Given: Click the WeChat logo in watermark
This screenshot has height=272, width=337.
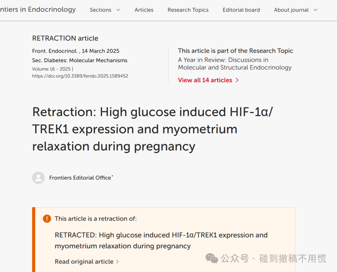Looking at the screenshot, I should [x=212, y=258].
